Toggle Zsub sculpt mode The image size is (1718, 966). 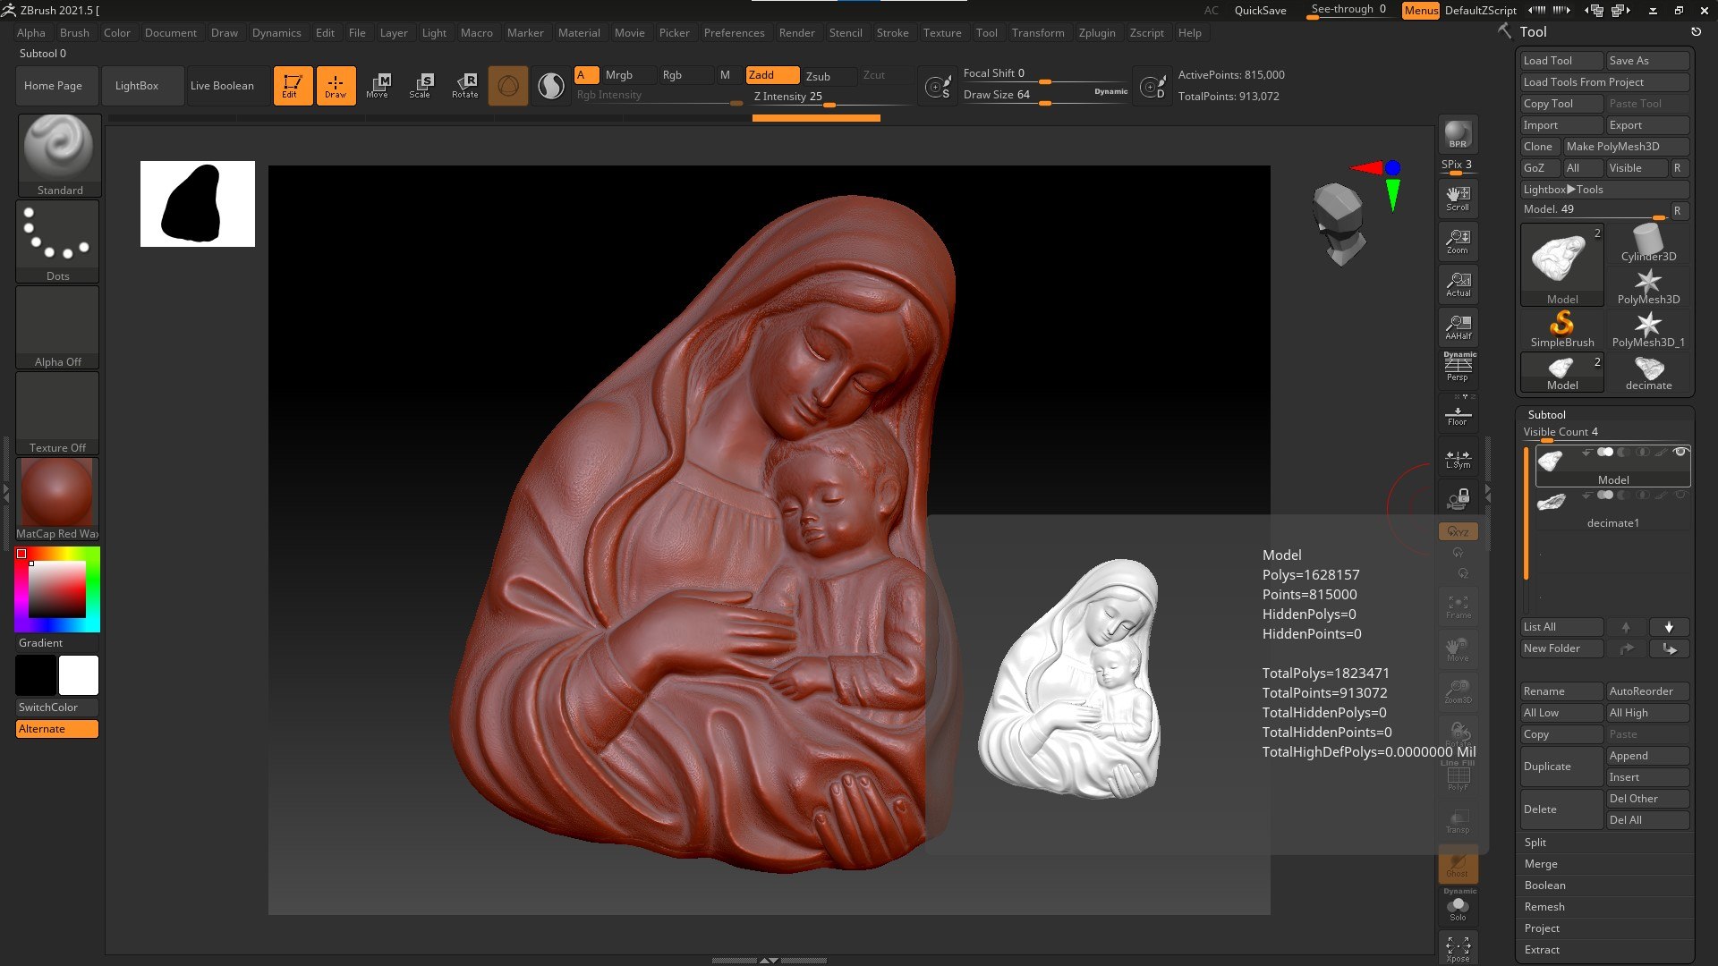(828, 76)
